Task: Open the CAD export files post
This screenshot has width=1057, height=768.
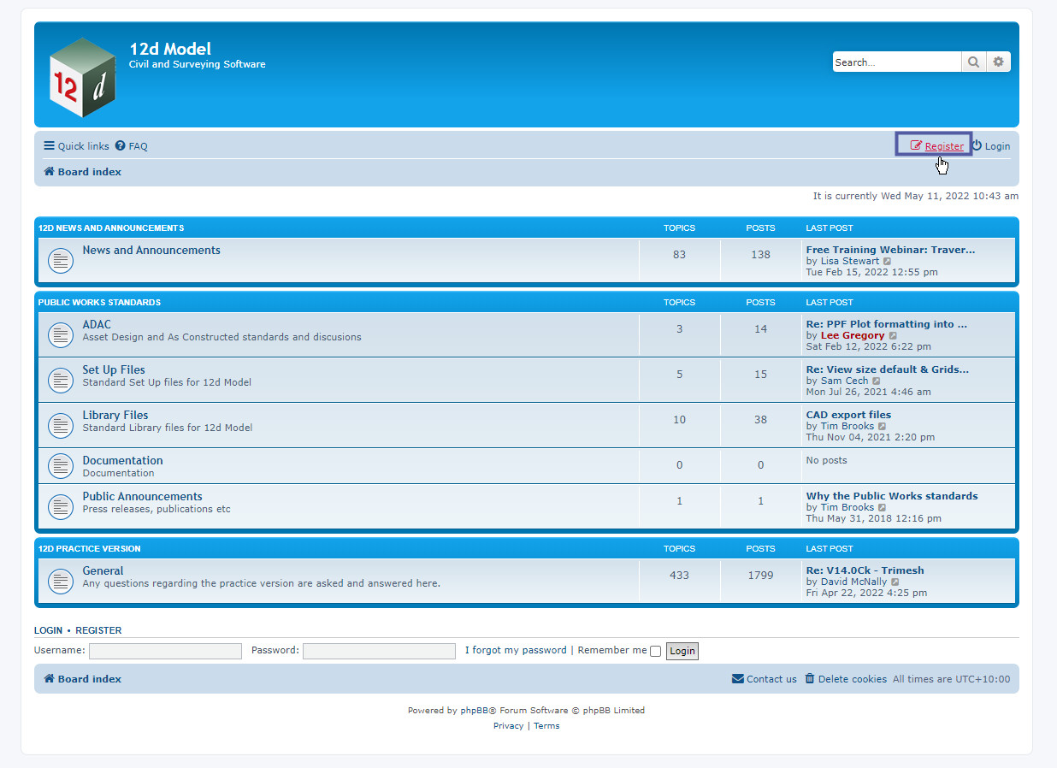Action: point(848,416)
